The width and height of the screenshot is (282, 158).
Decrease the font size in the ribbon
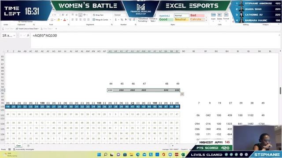tap(67, 15)
